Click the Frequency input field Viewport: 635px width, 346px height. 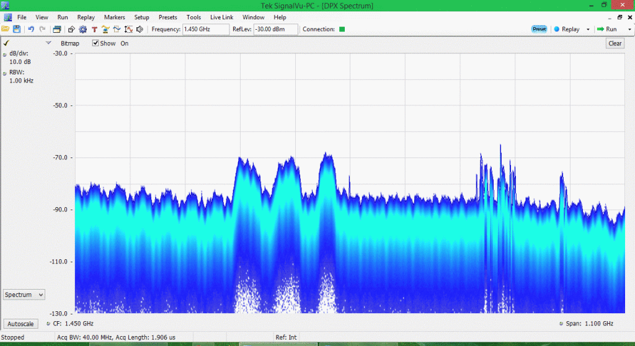pos(206,29)
